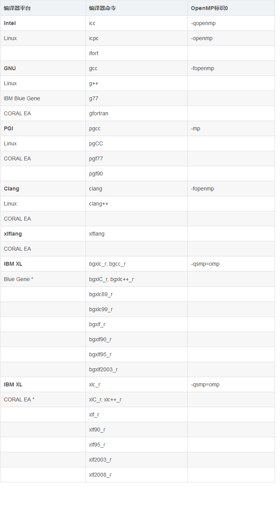Click the Blue Gene * cell
Viewport: 280px width, 519px height.
tap(19, 279)
